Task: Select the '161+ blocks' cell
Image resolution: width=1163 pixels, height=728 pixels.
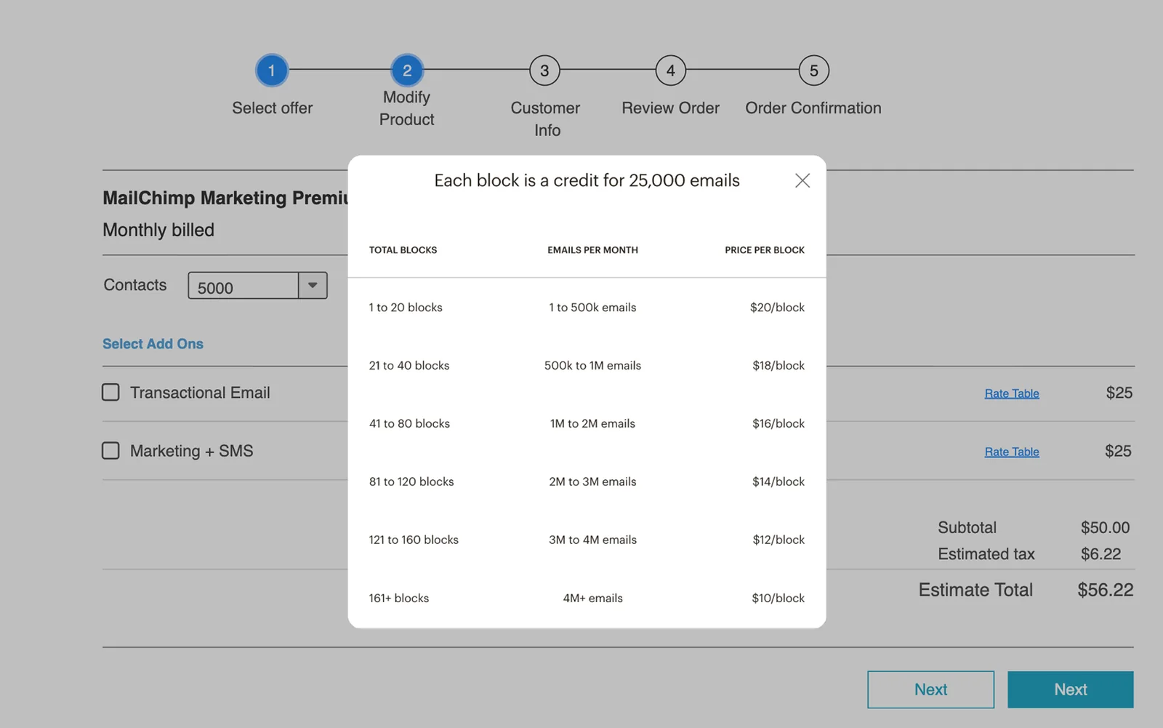Action: [x=399, y=599]
